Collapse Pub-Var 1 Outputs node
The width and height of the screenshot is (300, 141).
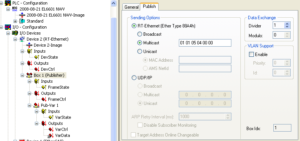(37, 124)
